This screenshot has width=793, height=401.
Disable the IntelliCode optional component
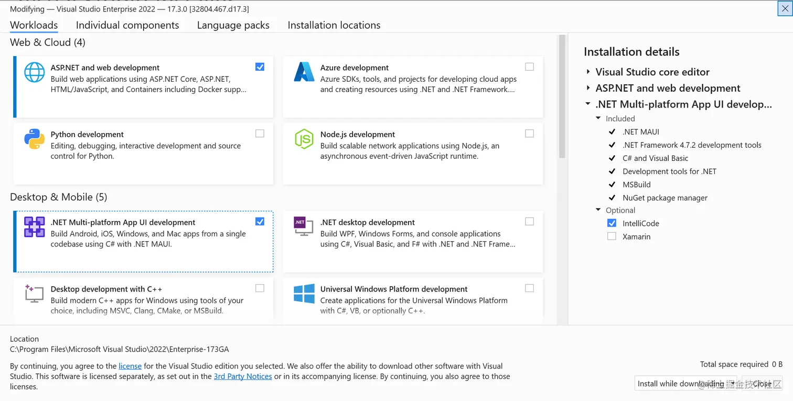coord(612,222)
